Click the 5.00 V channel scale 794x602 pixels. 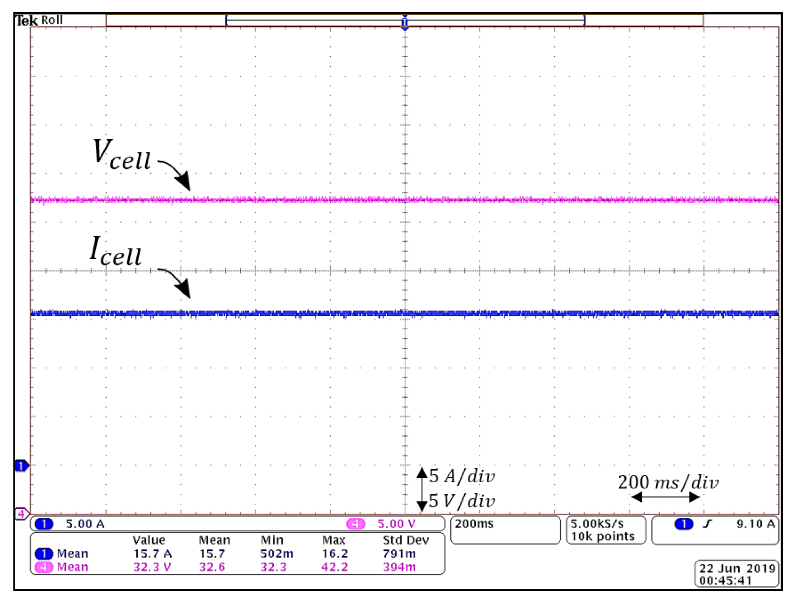point(396,524)
